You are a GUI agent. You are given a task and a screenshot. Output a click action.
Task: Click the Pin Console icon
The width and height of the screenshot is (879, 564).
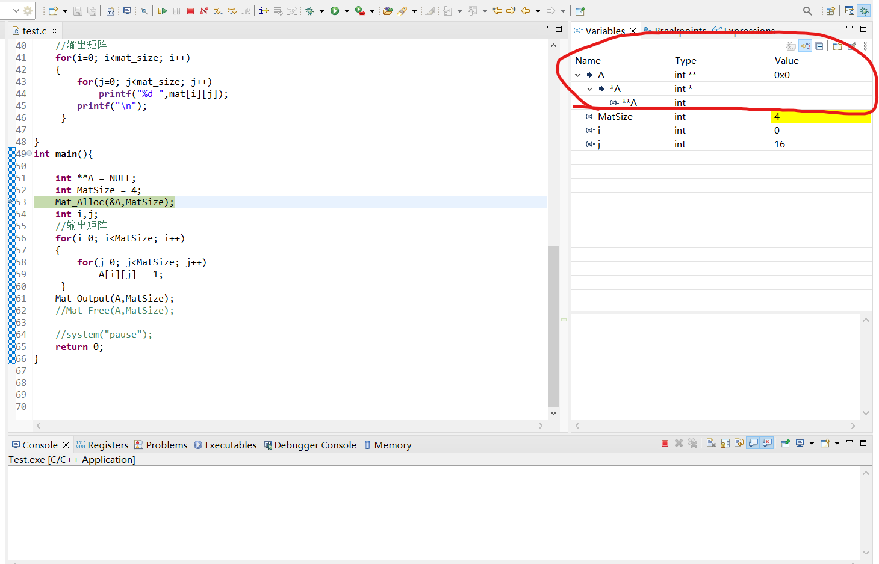tap(786, 444)
